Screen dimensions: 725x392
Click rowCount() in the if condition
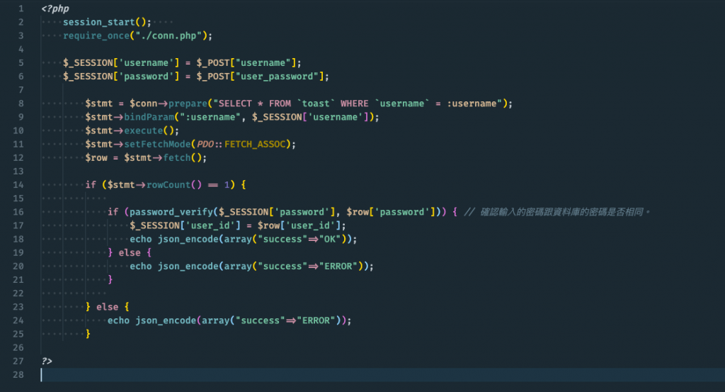tap(174, 185)
